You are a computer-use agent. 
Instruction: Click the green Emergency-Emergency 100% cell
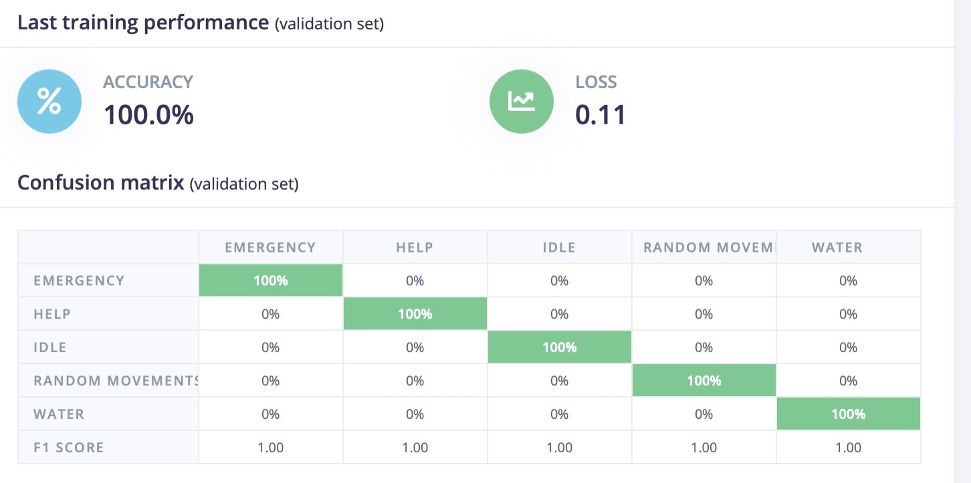[271, 281]
